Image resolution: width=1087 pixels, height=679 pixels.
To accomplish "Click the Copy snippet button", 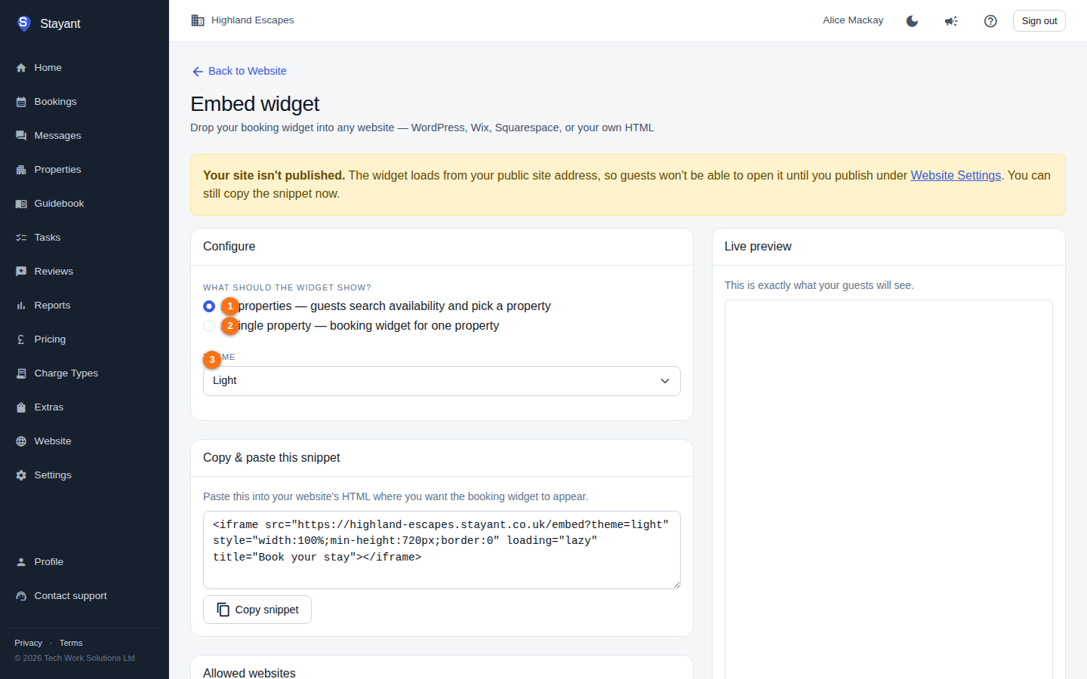I will coord(257,610).
